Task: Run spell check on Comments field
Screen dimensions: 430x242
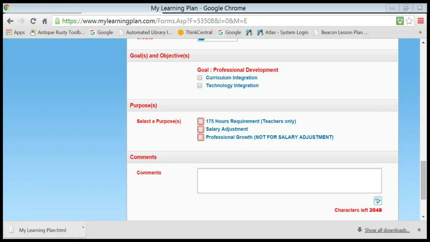Action: point(378,201)
